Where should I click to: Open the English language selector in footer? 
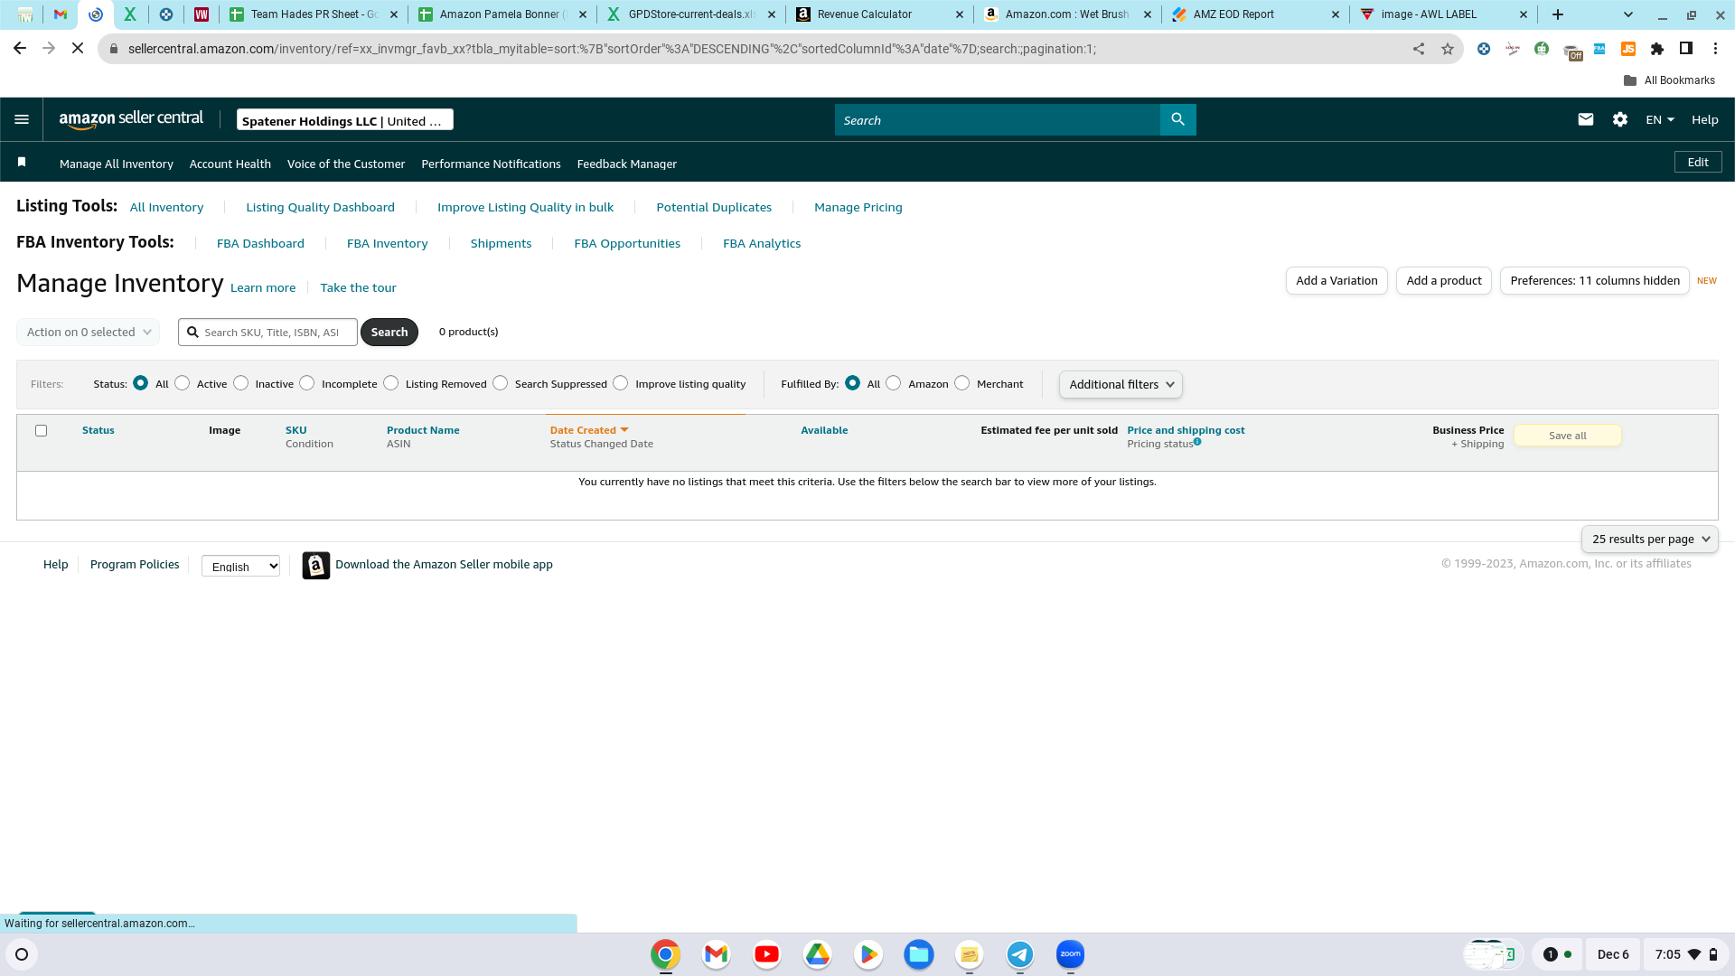point(240,566)
